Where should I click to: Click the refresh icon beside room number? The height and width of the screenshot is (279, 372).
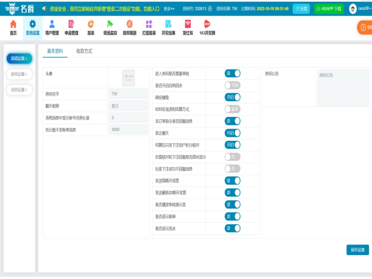pos(210,9)
